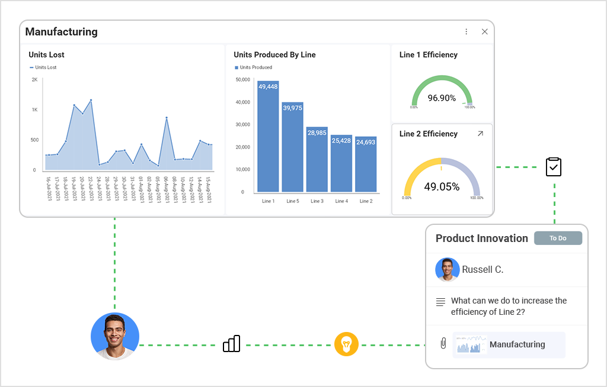Click the bar chart analytics icon

coord(232,343)
